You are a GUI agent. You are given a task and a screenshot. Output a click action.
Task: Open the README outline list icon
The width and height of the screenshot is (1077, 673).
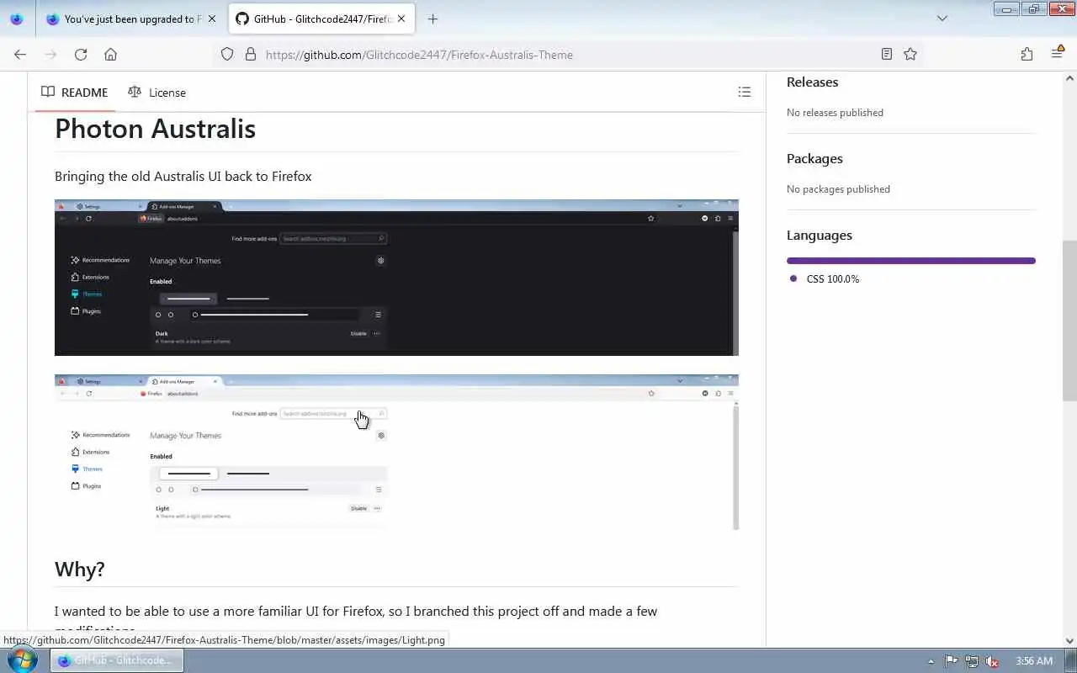click(x=745, y=92)
